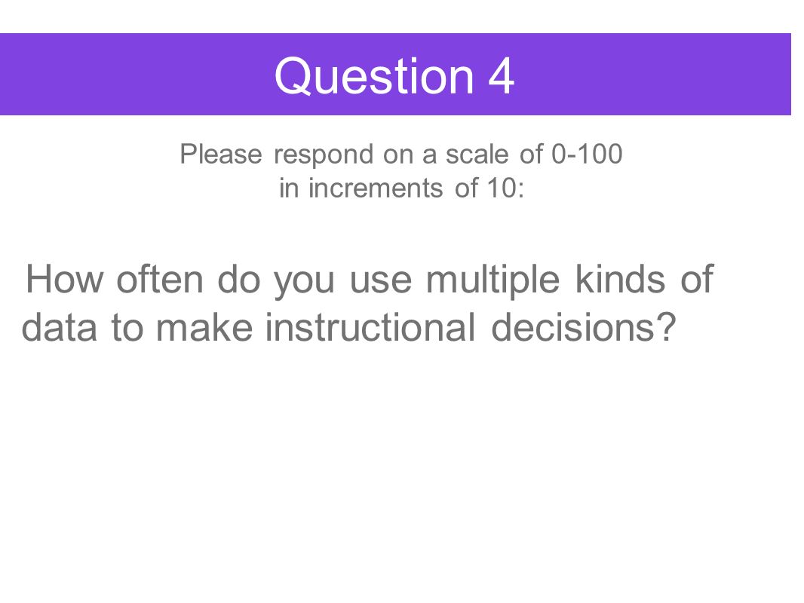The width and height of the screenshot is (804, 603).
Task: Click the word "scale" in the instructions
Action: click(x=477, y=154)
